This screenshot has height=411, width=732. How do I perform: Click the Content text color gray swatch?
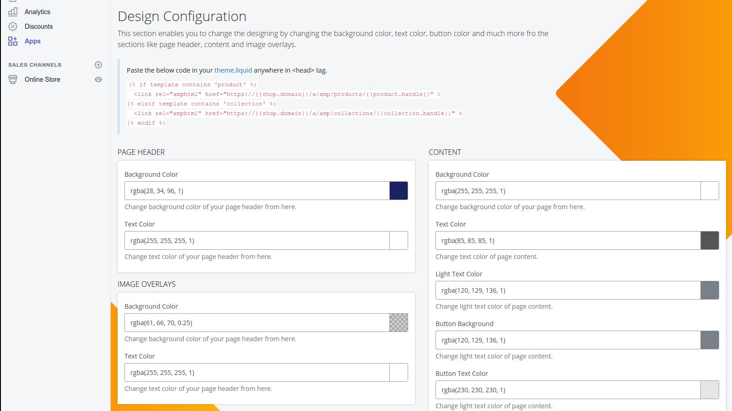pyautogui.click(x=710, y=240)
